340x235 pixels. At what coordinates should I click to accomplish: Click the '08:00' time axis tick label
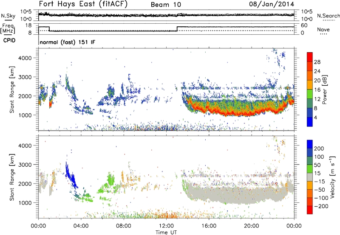point(123,226)
